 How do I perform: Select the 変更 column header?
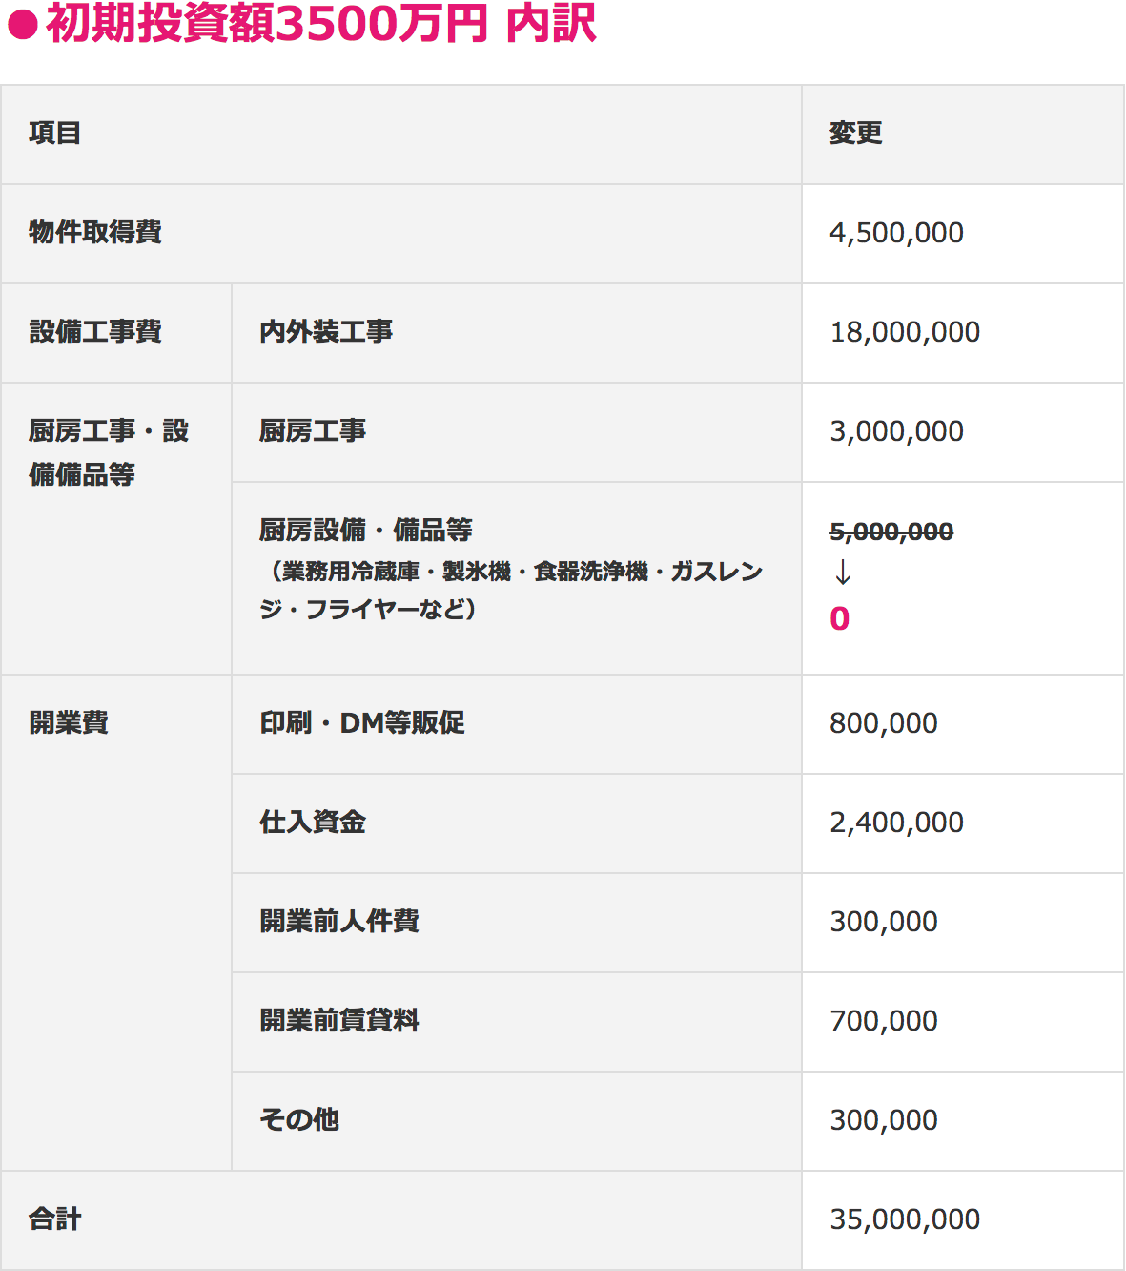point(855,134)
